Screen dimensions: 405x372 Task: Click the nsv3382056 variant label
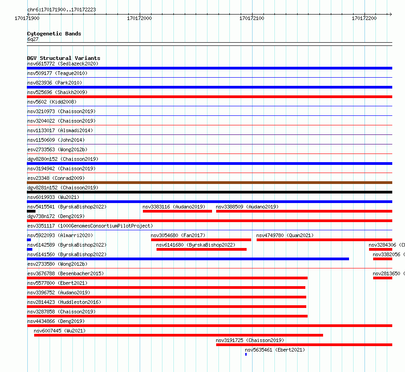[389, 254]
